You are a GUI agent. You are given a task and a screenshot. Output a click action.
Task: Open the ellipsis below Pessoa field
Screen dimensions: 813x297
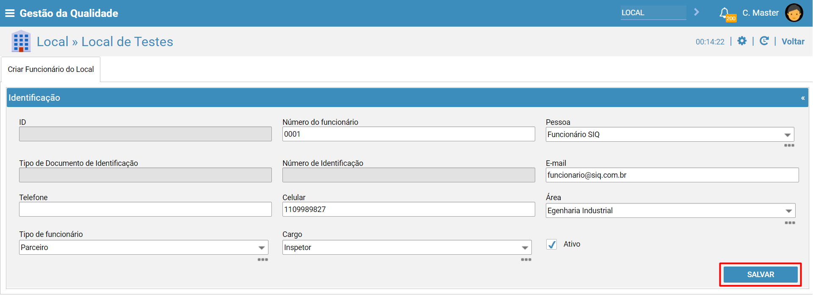(789, 146)
